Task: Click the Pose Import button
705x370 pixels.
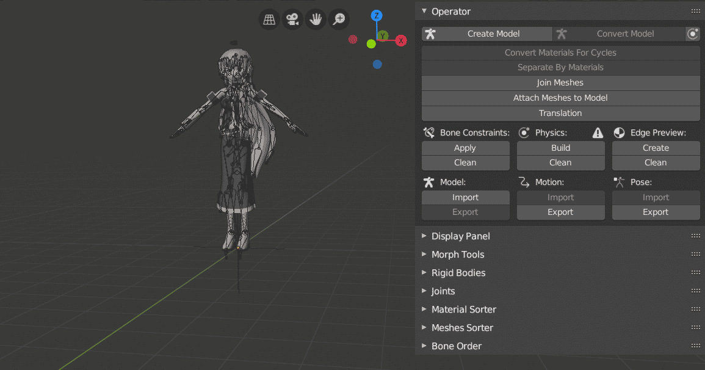Action: 656,197
